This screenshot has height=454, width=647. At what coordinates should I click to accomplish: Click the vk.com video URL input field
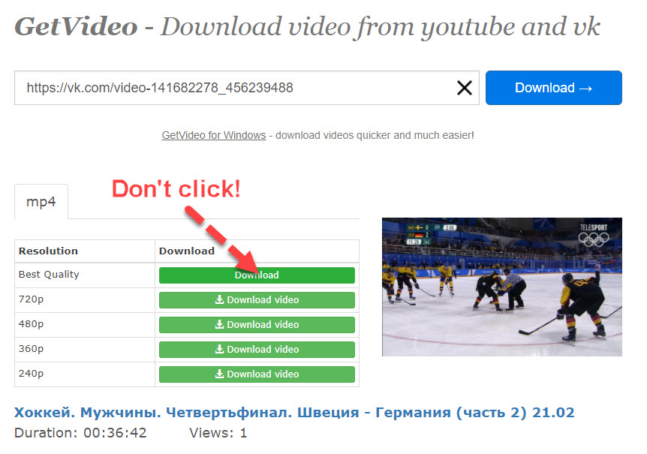point(247,88)
